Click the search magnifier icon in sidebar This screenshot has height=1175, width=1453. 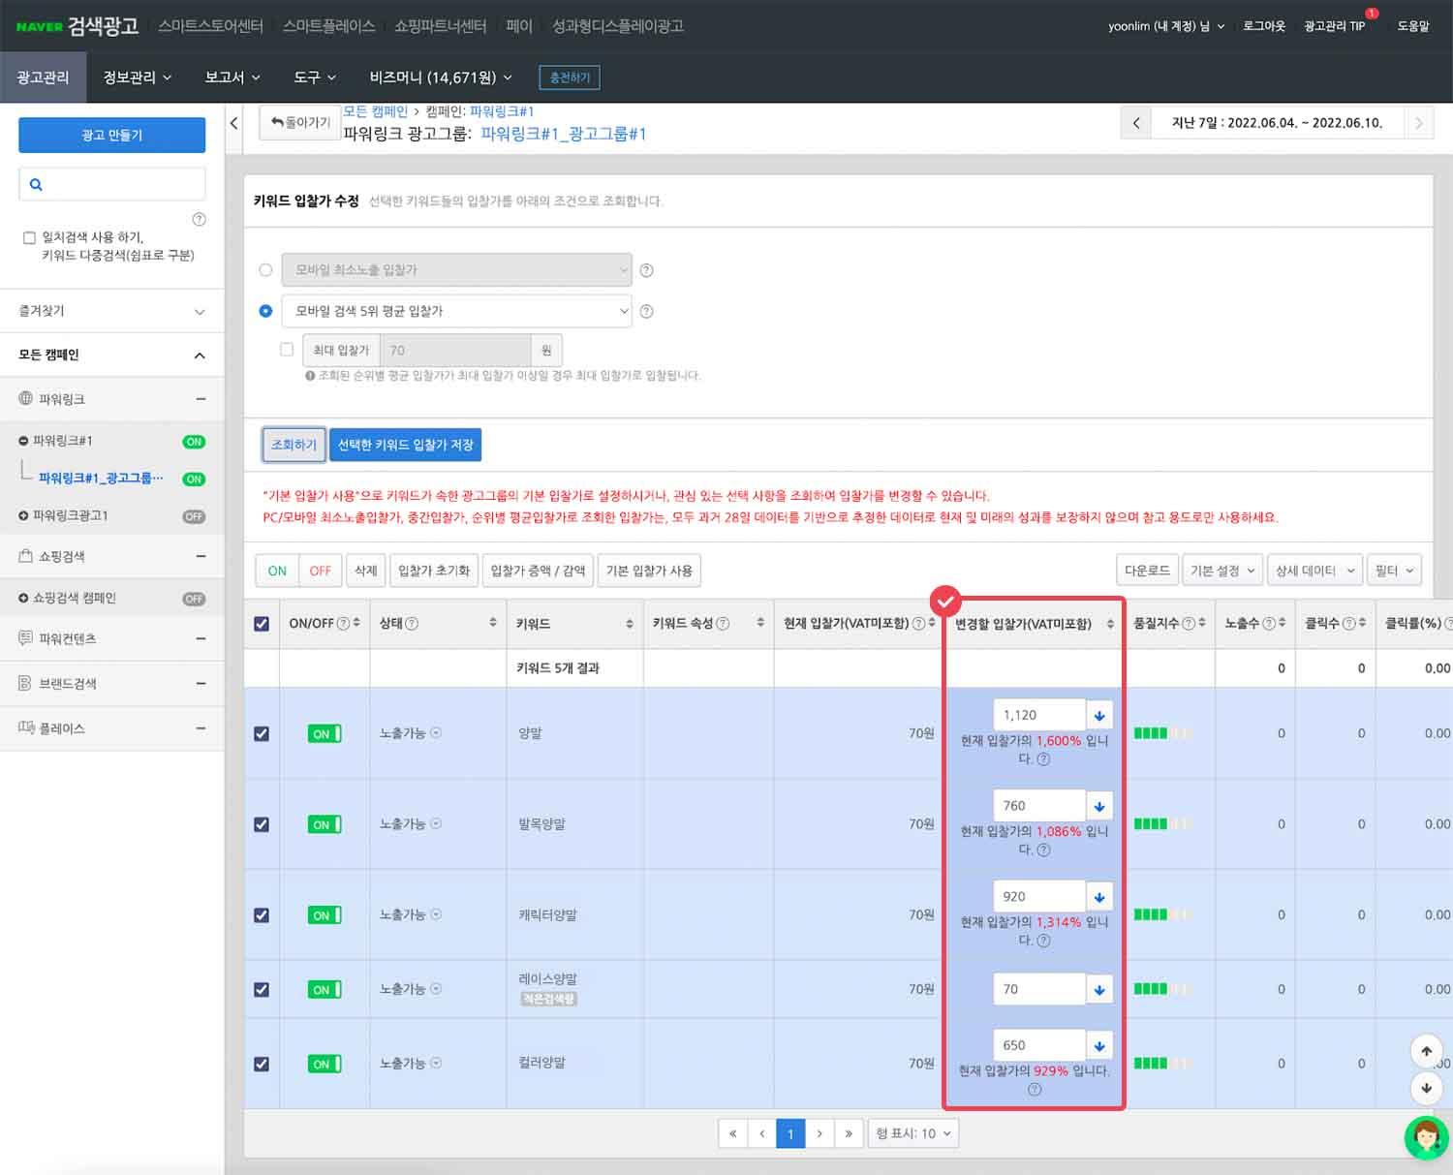point(36,184)
